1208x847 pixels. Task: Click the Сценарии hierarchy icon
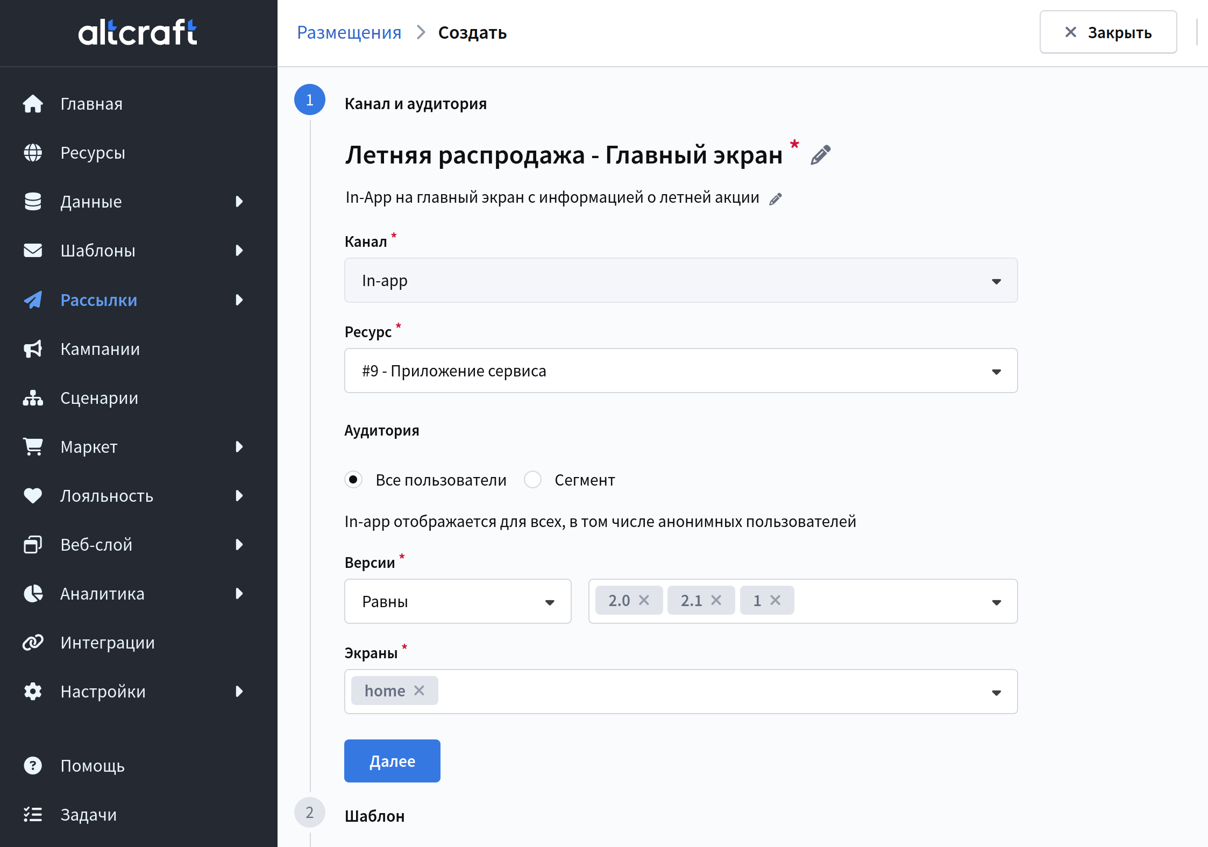(33, 398)
